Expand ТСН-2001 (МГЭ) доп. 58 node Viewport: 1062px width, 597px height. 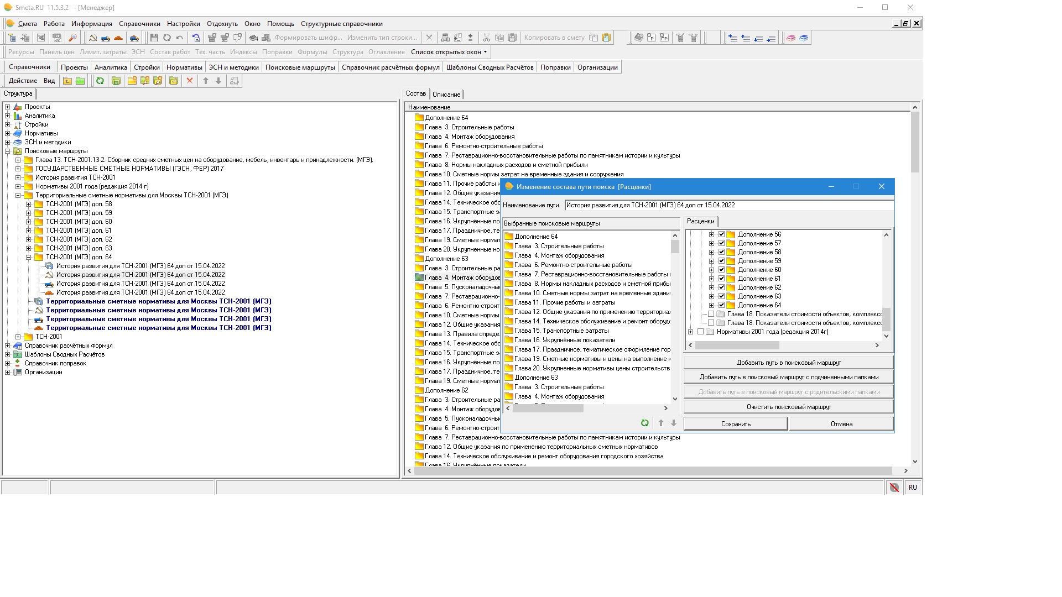(29, 204)
